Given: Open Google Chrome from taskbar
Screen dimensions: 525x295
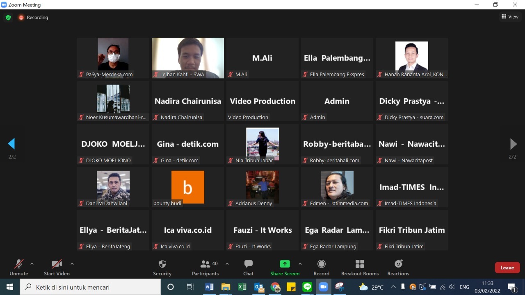Looking at the screenshot, I should (x=275, y=287).
